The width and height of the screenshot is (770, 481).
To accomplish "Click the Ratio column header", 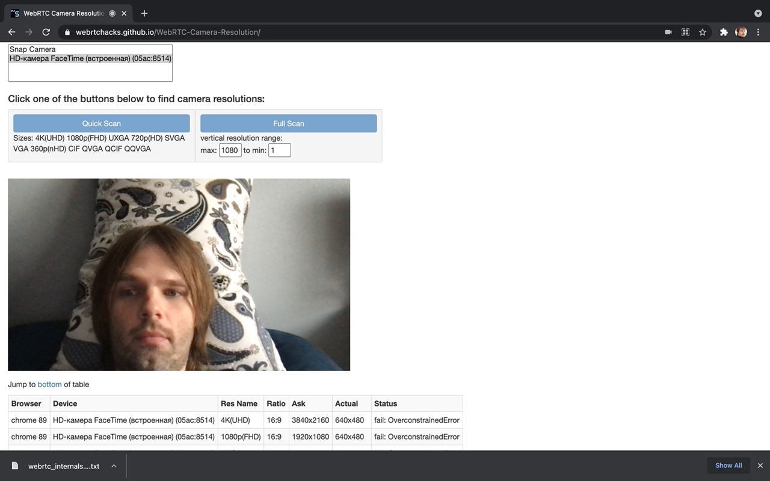I will pos(276,403).
